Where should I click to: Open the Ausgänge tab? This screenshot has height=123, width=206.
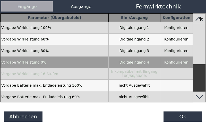pos(81,6)
